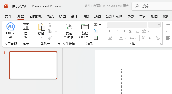Viewport: 172px width, 94px height.
Task: Apply text highlight color pen
Action: click(x=110, y=38)
